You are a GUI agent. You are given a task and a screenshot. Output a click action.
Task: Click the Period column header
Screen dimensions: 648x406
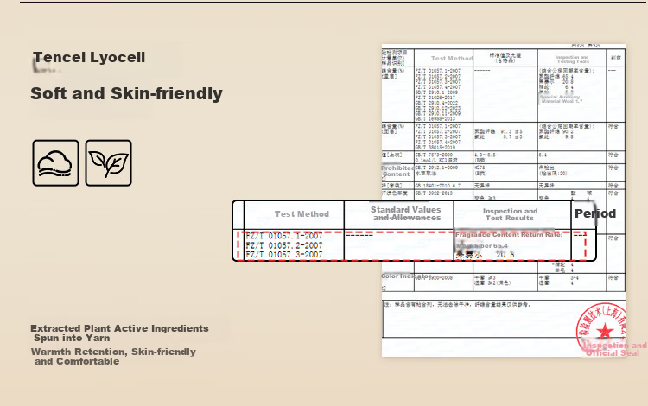tap(595, 213)
